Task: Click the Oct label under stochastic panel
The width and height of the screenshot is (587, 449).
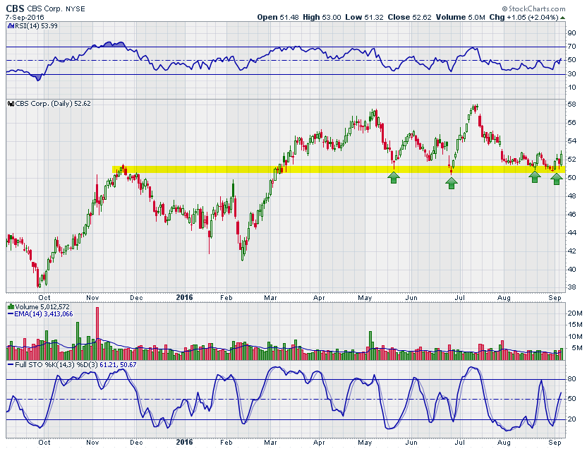Action: [44, 443]
